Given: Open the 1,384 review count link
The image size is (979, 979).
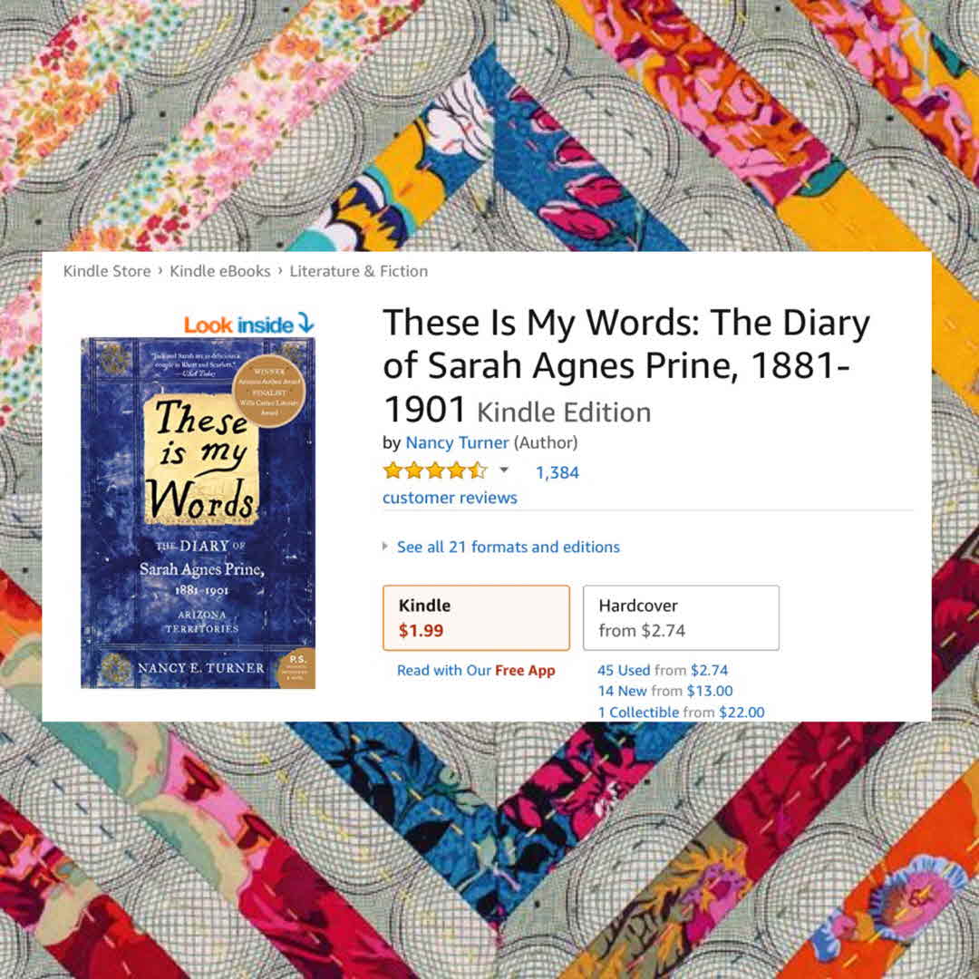Looking at the screenshot, I should (x=557, y=472).
